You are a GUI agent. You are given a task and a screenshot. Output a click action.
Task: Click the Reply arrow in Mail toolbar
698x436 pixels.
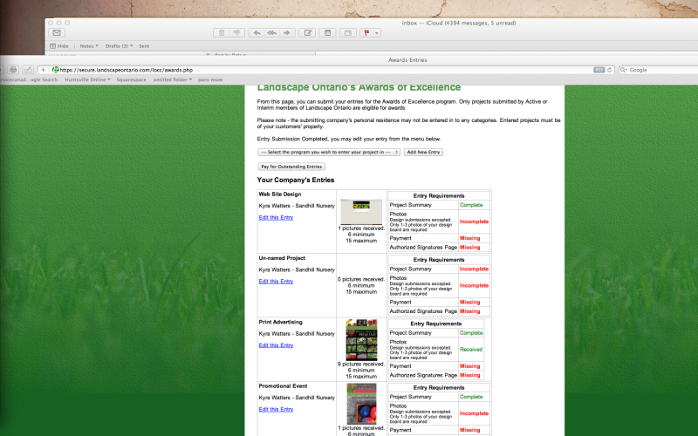click(x=257, y=33)
